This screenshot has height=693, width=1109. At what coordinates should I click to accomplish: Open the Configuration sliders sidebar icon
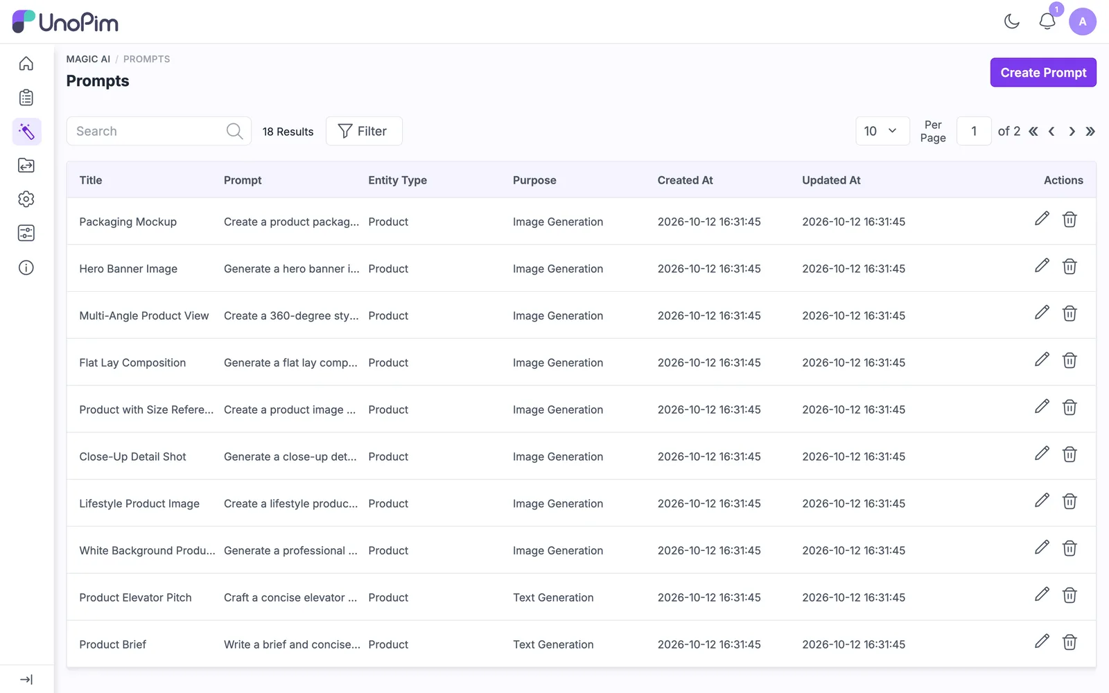[x=26, y=234]
